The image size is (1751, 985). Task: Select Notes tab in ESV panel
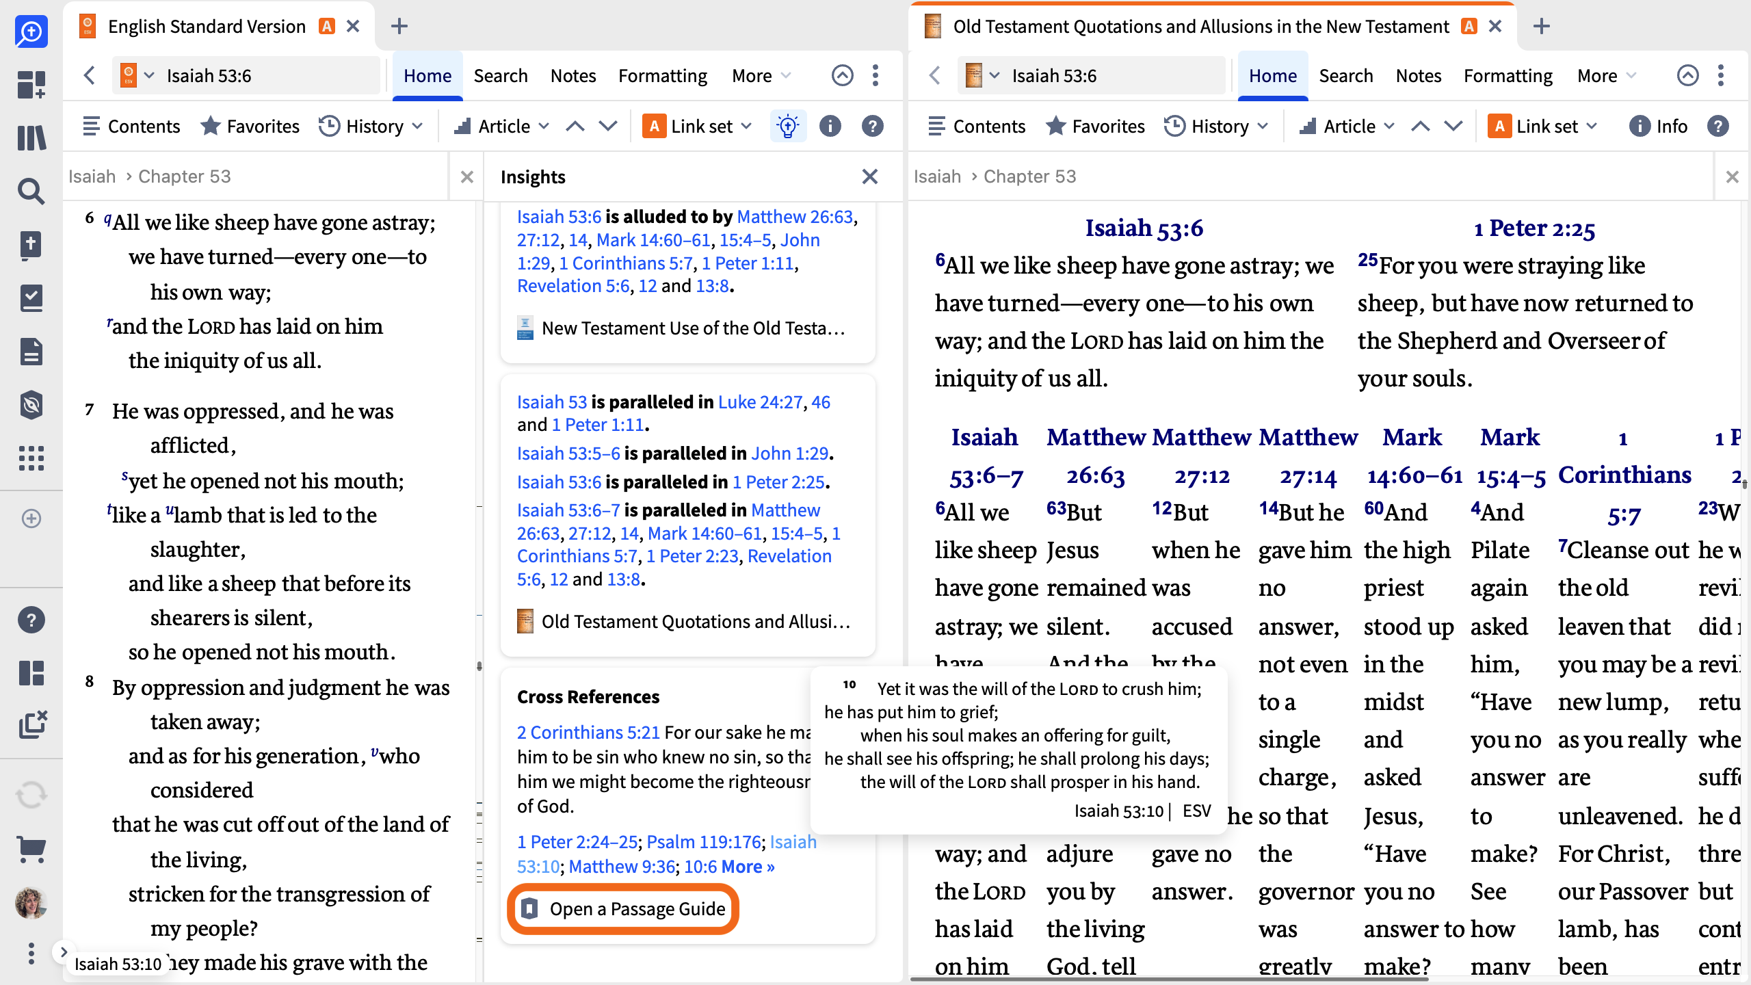coord(573,75)
